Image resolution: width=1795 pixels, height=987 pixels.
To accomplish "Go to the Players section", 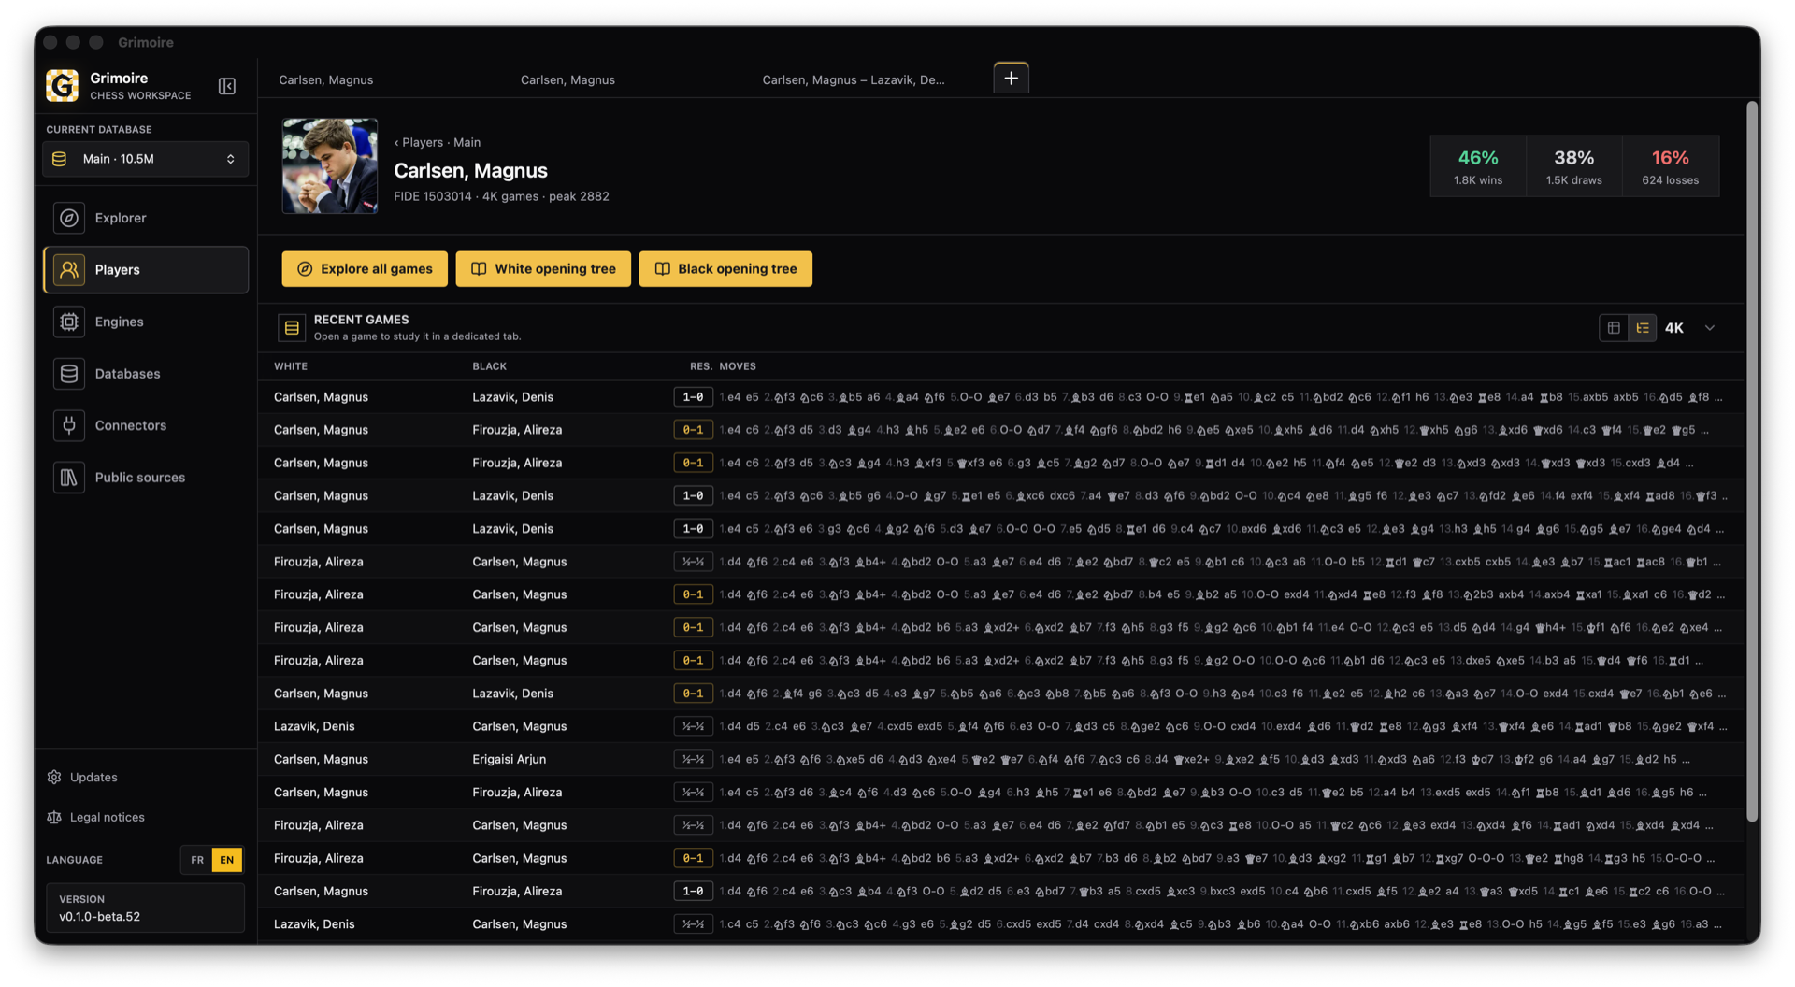I will [146, 270].
